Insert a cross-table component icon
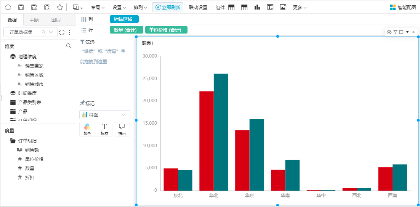Viewport: 420px width, 207px height. [x=244, y=8]
